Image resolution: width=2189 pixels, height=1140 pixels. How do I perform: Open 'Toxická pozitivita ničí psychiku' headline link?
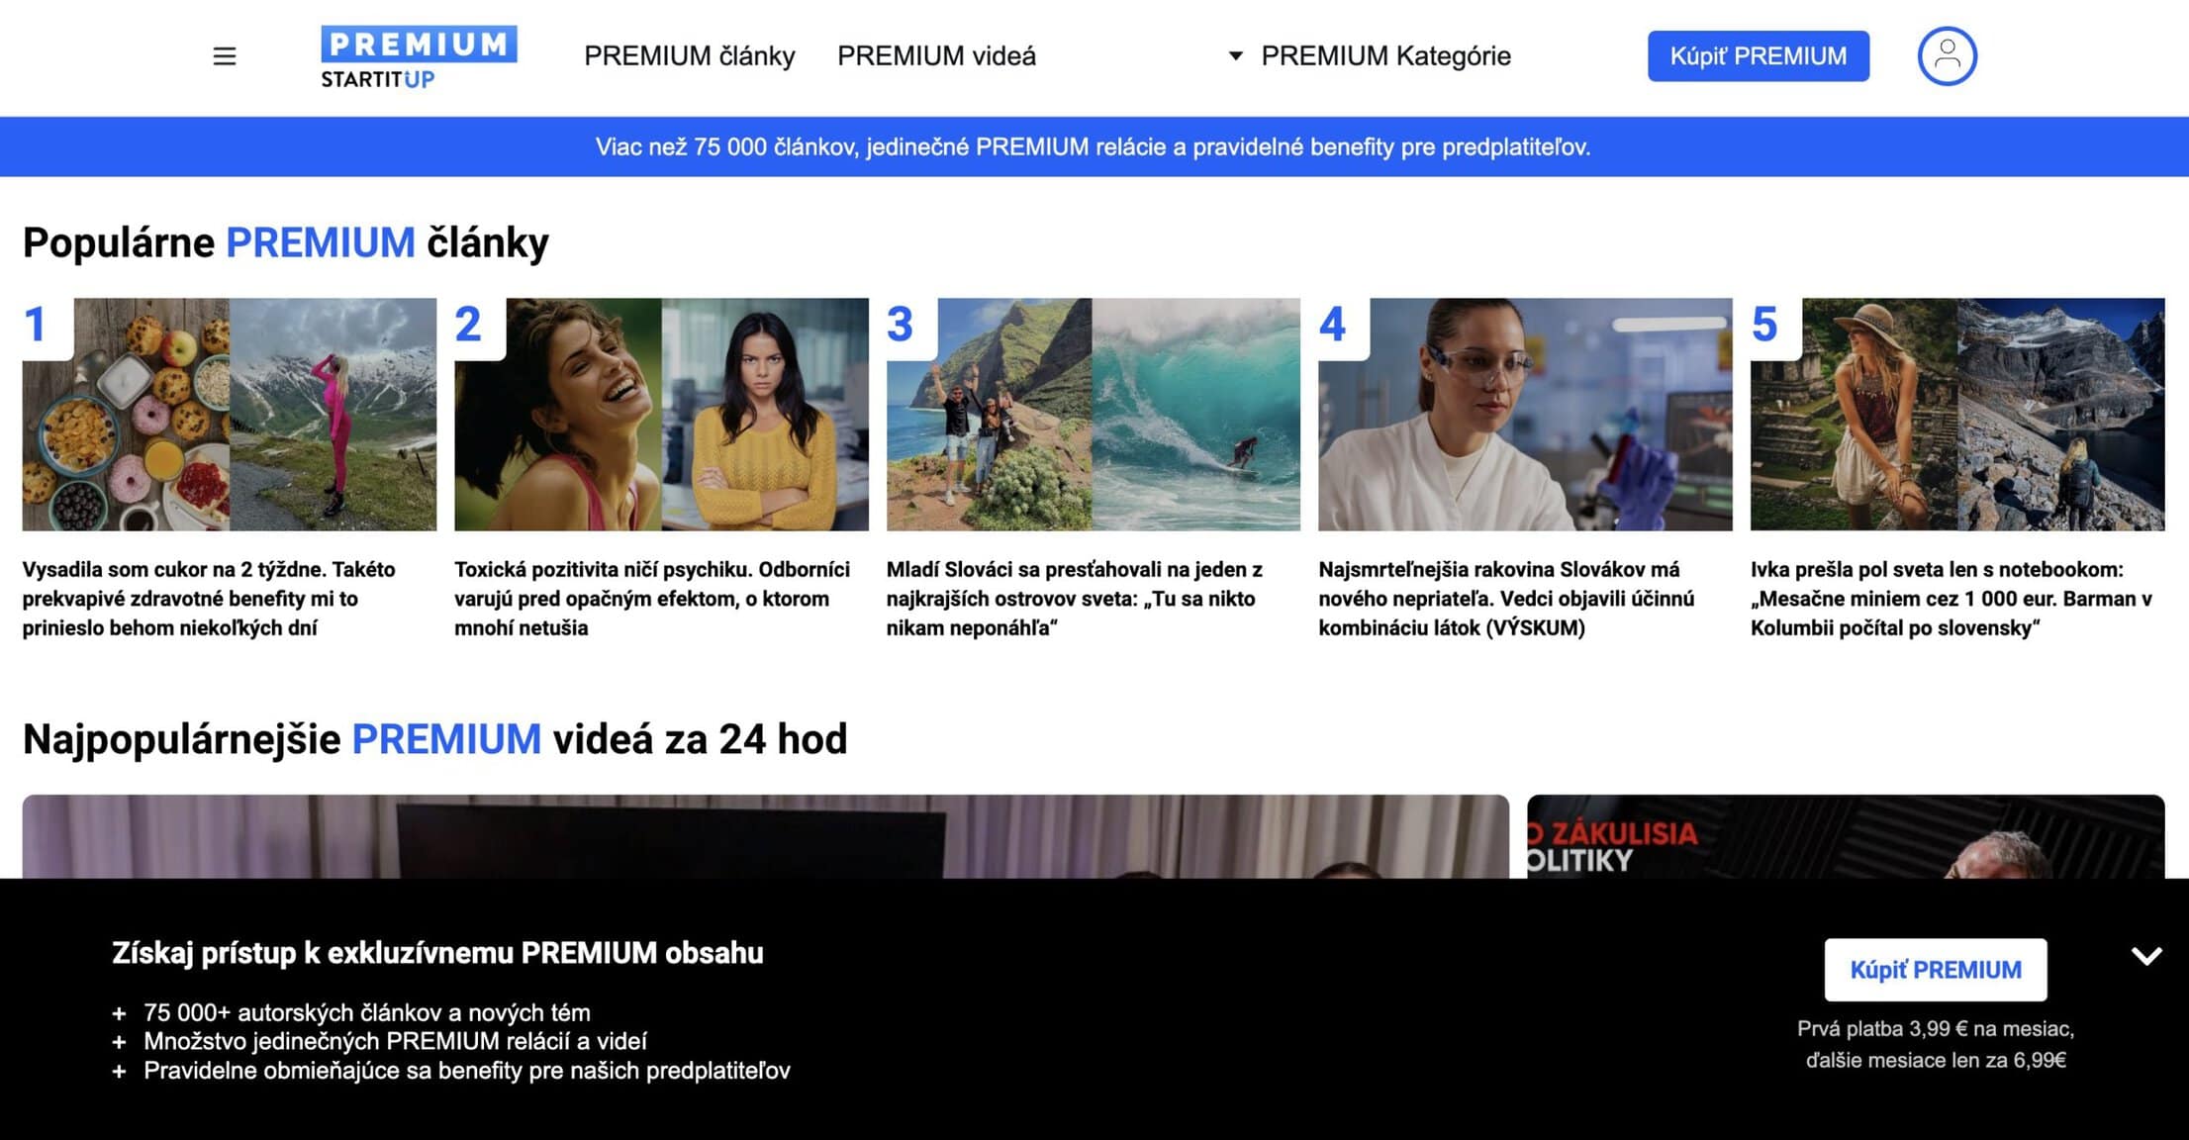pyautogui.click(x=651, y=598)
